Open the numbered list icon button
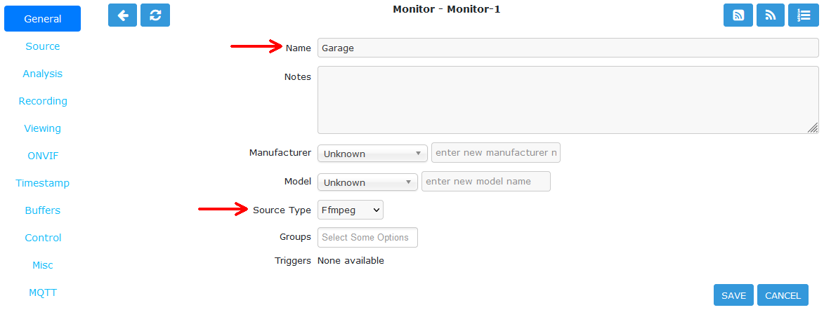 pos(803,15)
